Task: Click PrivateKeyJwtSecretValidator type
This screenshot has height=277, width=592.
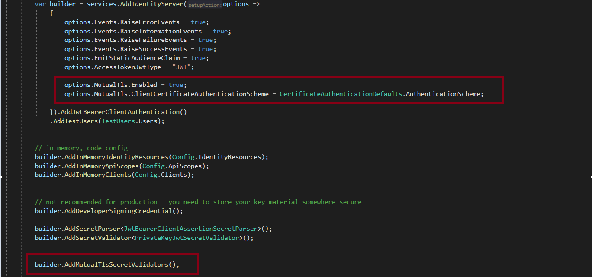Action: click(x=187, y=238)
